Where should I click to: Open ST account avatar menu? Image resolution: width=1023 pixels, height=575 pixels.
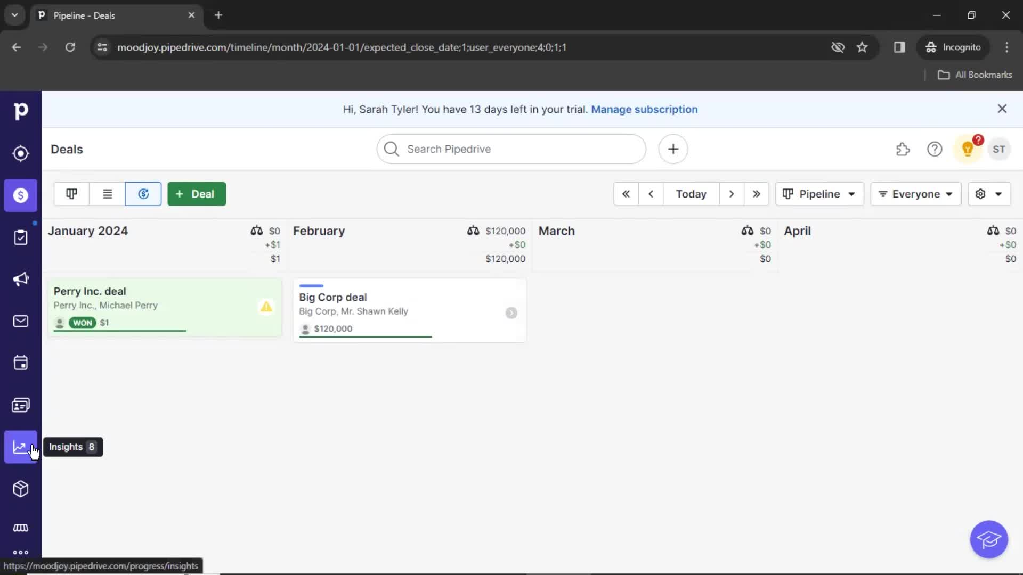point(999,149)
